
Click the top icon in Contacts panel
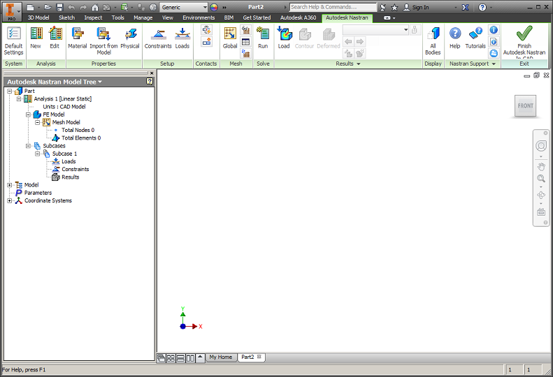(x=207, y=30)
